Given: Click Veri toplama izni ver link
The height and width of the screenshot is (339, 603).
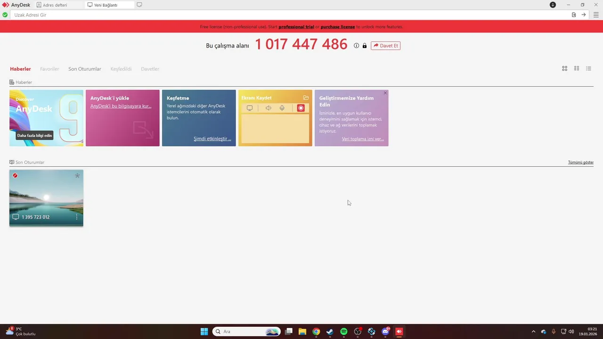Looking at the screenshot, I should (363, 139).
